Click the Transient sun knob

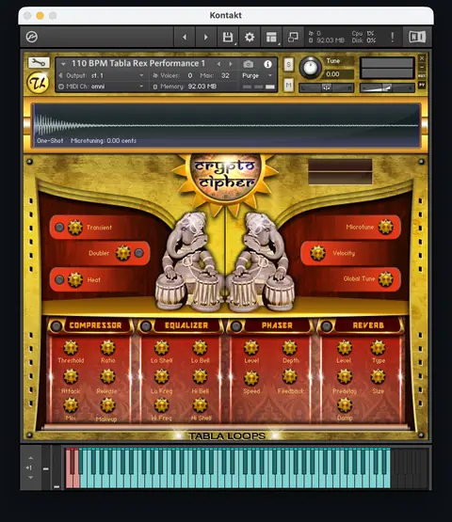[75, 228]
